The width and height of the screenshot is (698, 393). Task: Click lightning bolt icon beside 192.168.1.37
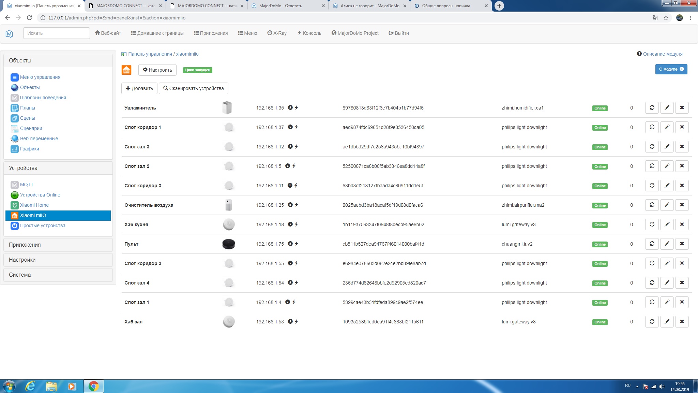pos(297,127)
